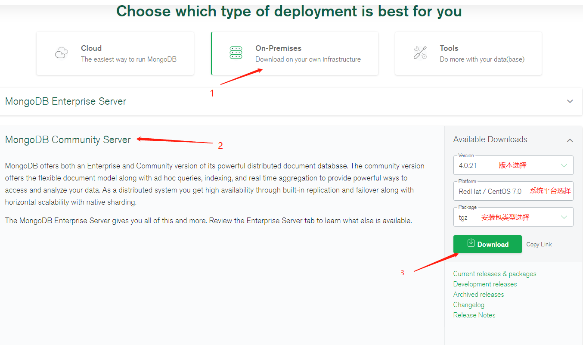The image size is (583, 345).
Task: Select the Tools deployment tab
Action: (x=468, y=53)
